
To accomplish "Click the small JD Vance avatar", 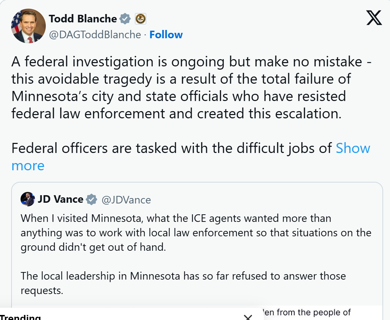I will click(28, 199).
